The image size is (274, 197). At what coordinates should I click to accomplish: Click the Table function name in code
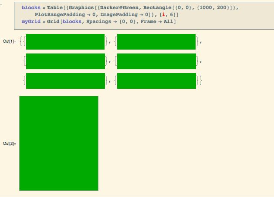click(x=55, y=7)
